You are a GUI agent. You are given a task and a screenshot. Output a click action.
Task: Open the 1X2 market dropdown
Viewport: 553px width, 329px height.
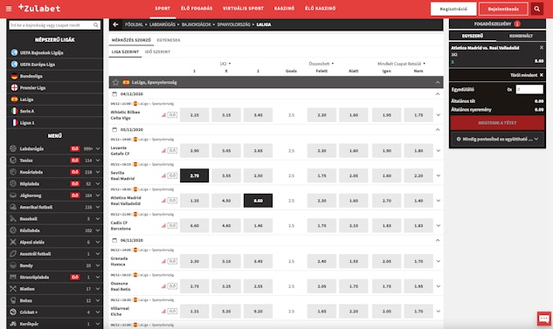[x=225, y=64]
